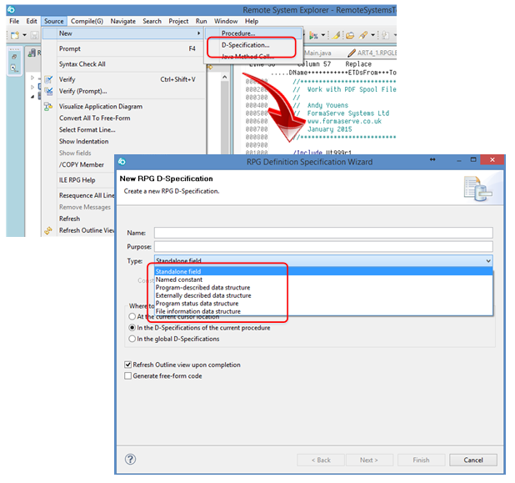515x483 pixels.
Task: Open the Compile(G) menu
Action: coord(87,21)
